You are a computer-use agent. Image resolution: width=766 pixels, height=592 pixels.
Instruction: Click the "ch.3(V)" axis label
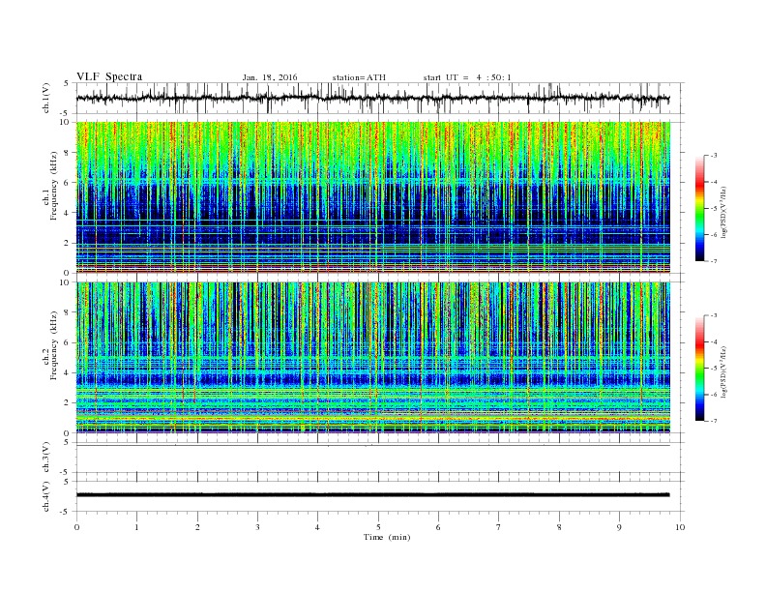point(46,458)
